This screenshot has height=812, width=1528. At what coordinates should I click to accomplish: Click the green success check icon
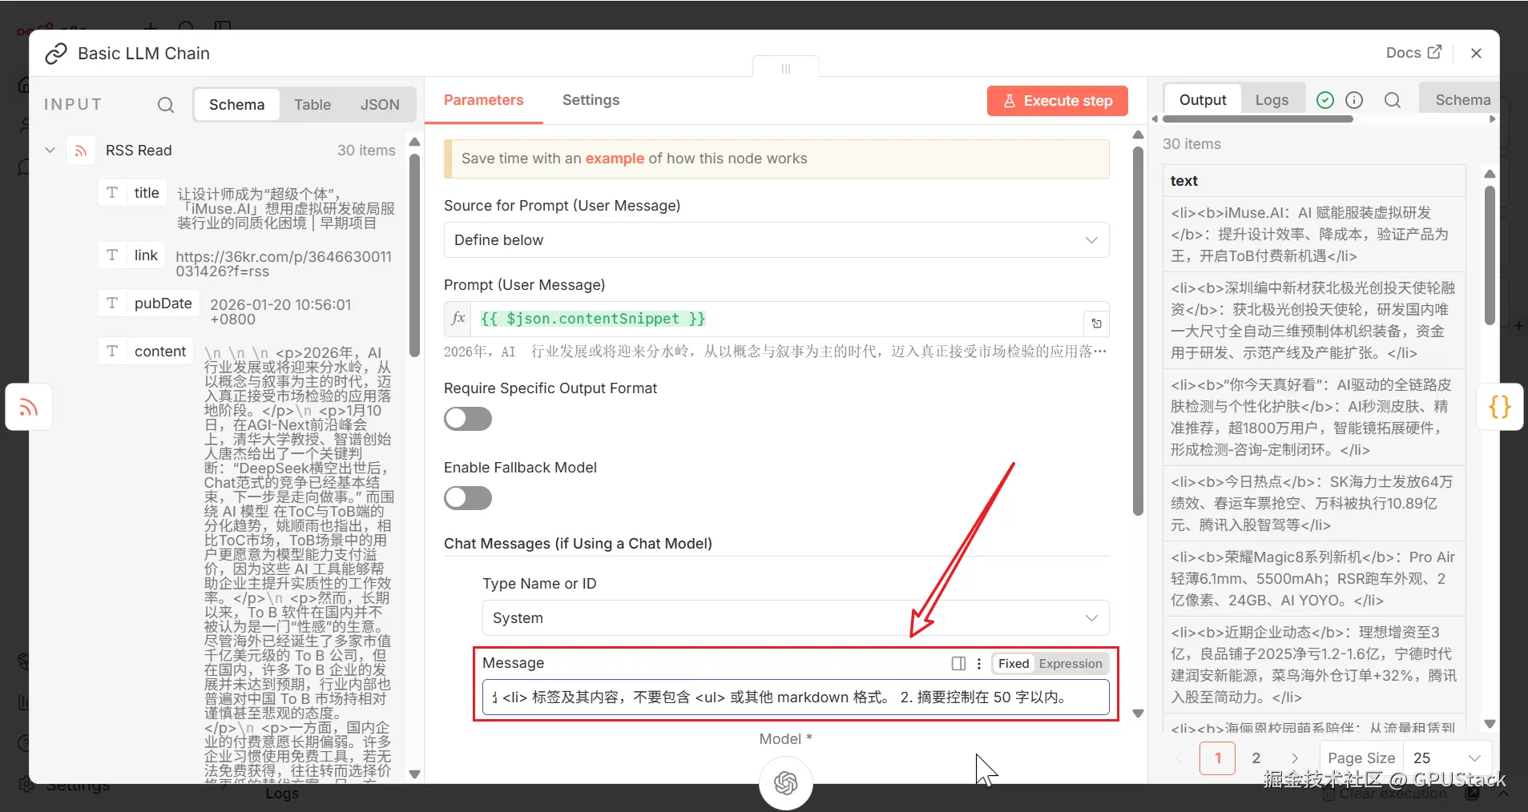click(x=1325, y=100)
